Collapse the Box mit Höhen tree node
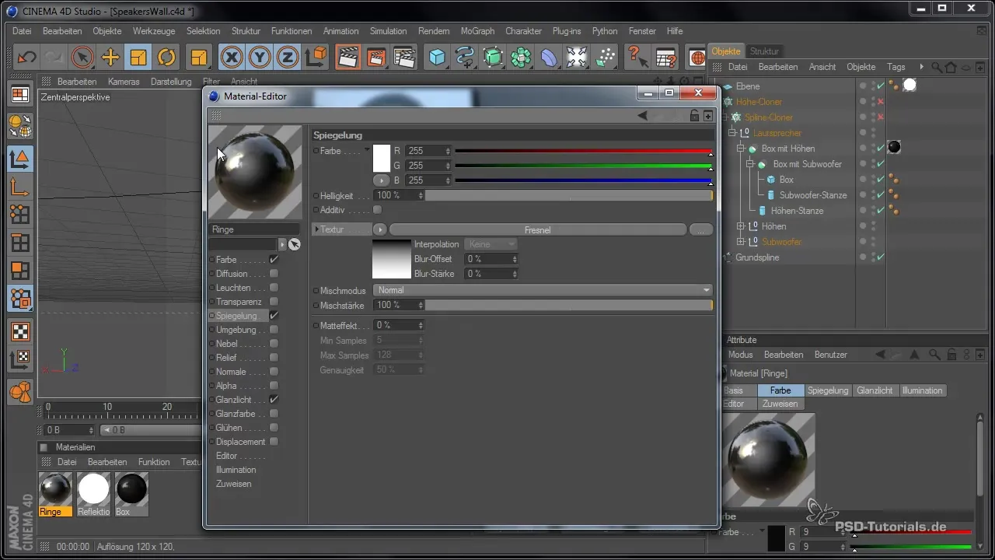 741,149
